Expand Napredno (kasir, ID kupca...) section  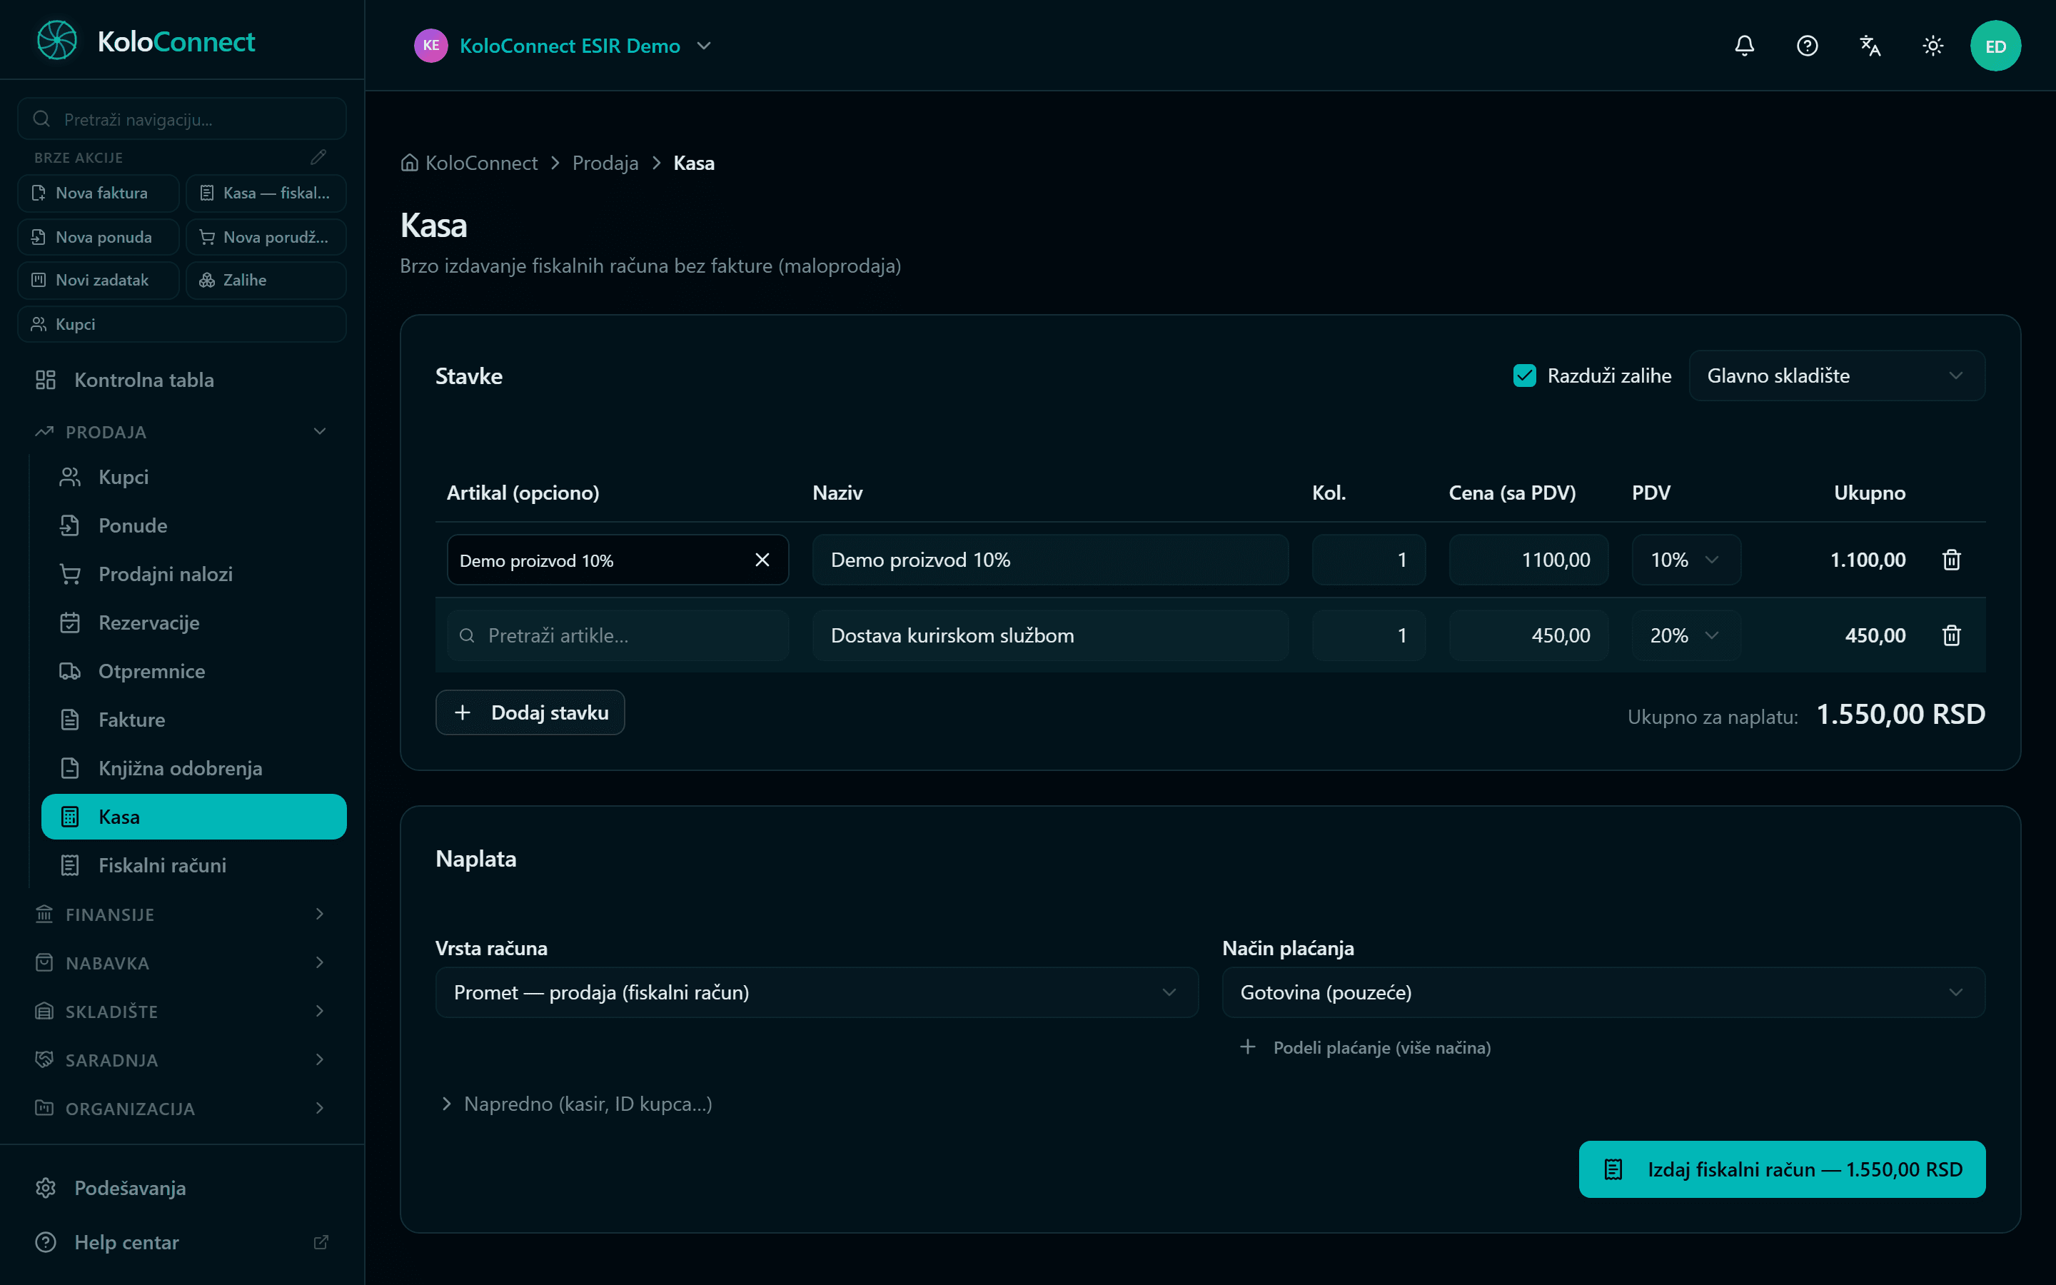576,1104
